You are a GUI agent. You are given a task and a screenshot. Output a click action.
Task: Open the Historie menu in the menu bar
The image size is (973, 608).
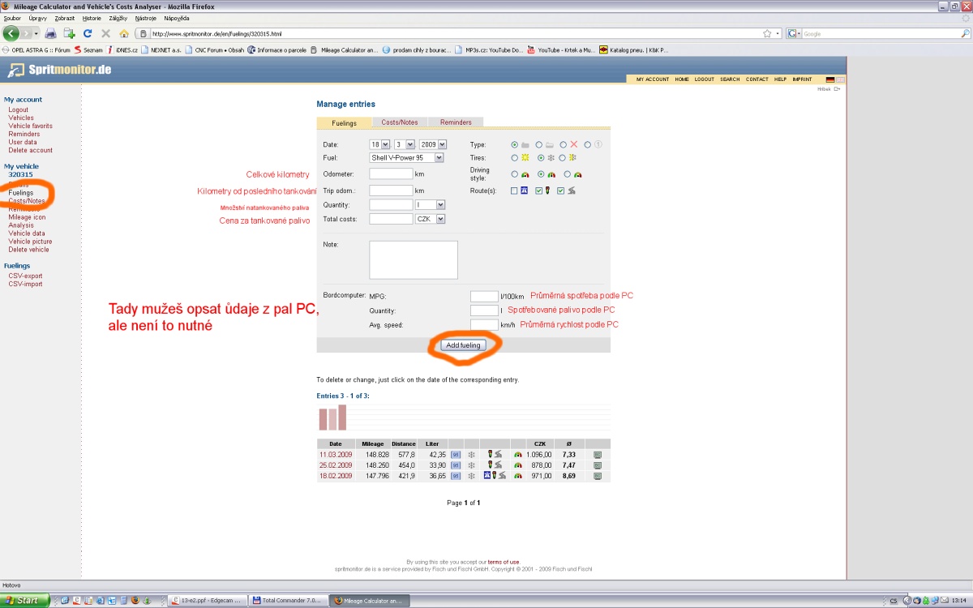tap(92, 18)
